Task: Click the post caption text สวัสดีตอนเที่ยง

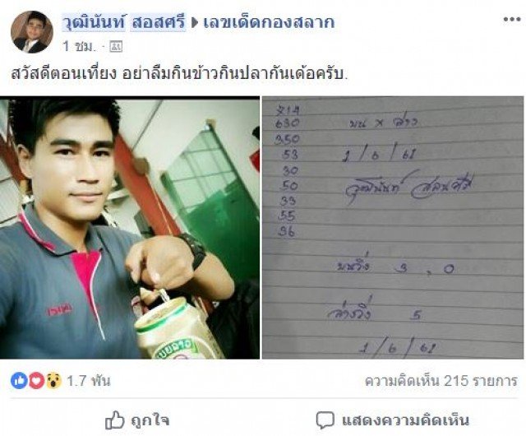Action: coord(63,74)
